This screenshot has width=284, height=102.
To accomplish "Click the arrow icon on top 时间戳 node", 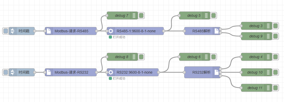I will coord(12,31).
